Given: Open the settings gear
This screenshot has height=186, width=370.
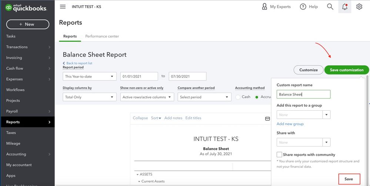Looking at the screenshot, I should [359, 7].
